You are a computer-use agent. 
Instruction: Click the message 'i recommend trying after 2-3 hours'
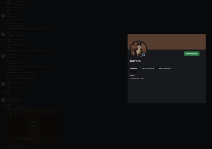(x=20, y=72)
